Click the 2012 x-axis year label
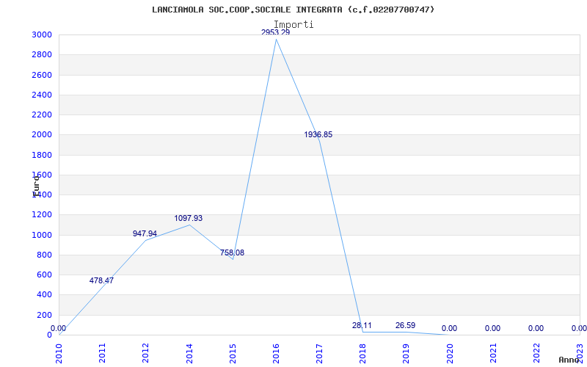The height and width of the screenshot is (367, 587). pos(145,353)
